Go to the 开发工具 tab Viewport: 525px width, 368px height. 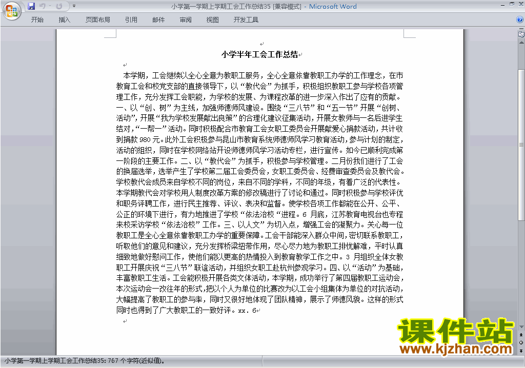point(246,20)
